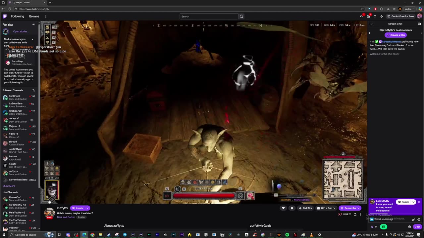Expand Show More followed channels
Screen dimensions: 424x238
click(9, 186)
